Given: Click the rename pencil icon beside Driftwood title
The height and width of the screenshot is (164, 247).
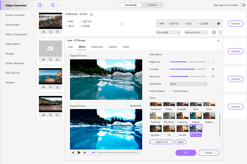Looking at the screenshot, I should pos(92,14).
